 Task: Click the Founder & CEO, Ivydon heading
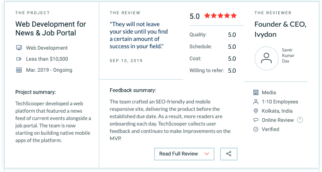[x=280, y=29]
